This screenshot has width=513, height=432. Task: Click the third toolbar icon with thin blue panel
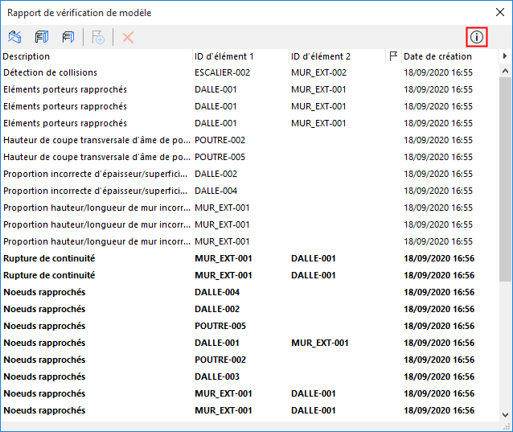68,37
